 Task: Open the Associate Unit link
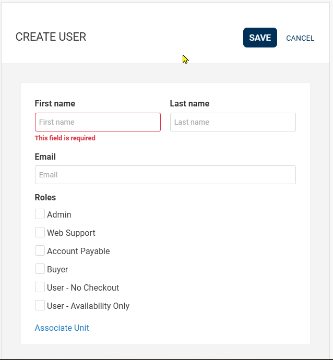62,328
